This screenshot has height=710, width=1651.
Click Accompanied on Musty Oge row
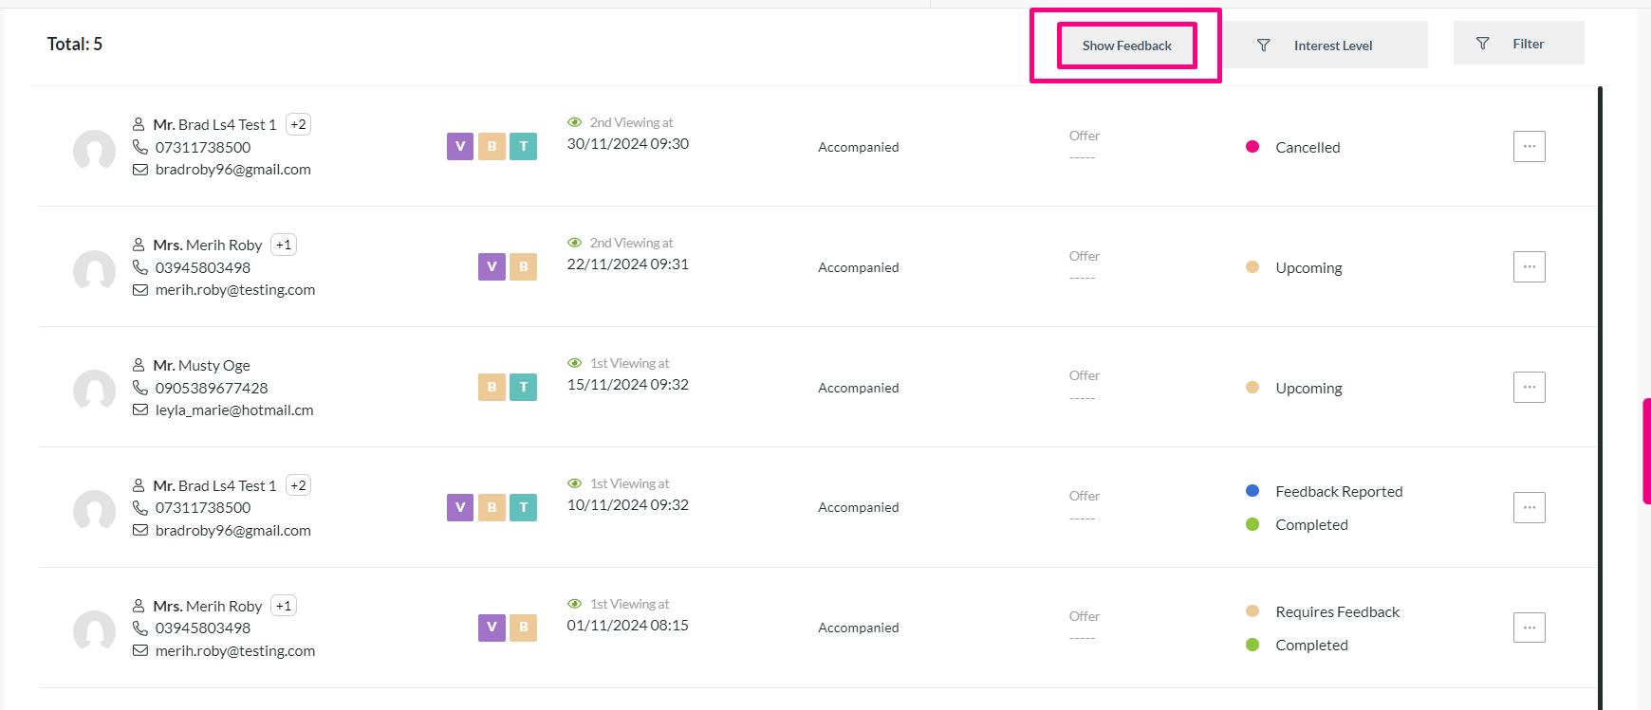[x=859, y=388]
